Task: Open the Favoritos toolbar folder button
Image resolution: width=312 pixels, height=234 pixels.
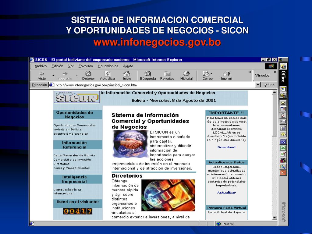Action: (x=167, y=76)
